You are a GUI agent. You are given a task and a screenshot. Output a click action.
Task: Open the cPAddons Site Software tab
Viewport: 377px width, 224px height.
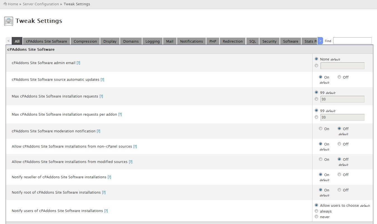[46, 41]
